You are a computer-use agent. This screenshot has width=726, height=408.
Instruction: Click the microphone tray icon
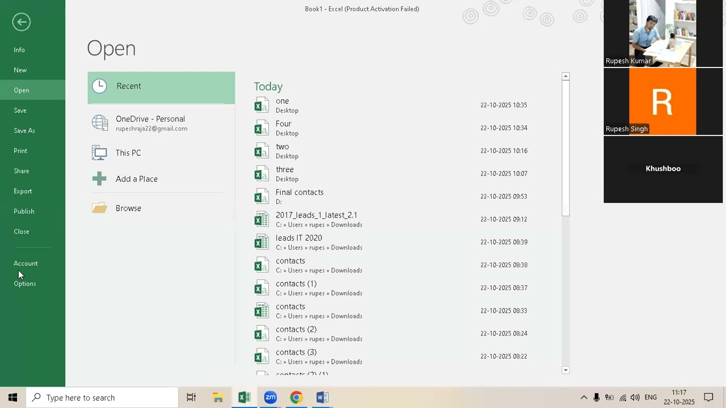click(x=597, y=398)
